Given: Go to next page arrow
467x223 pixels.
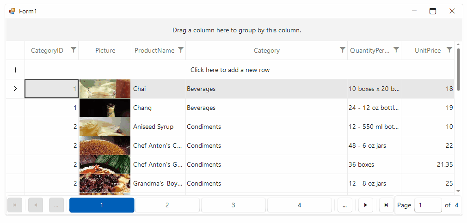Looking at the screenshot, I should click(366, 205).
